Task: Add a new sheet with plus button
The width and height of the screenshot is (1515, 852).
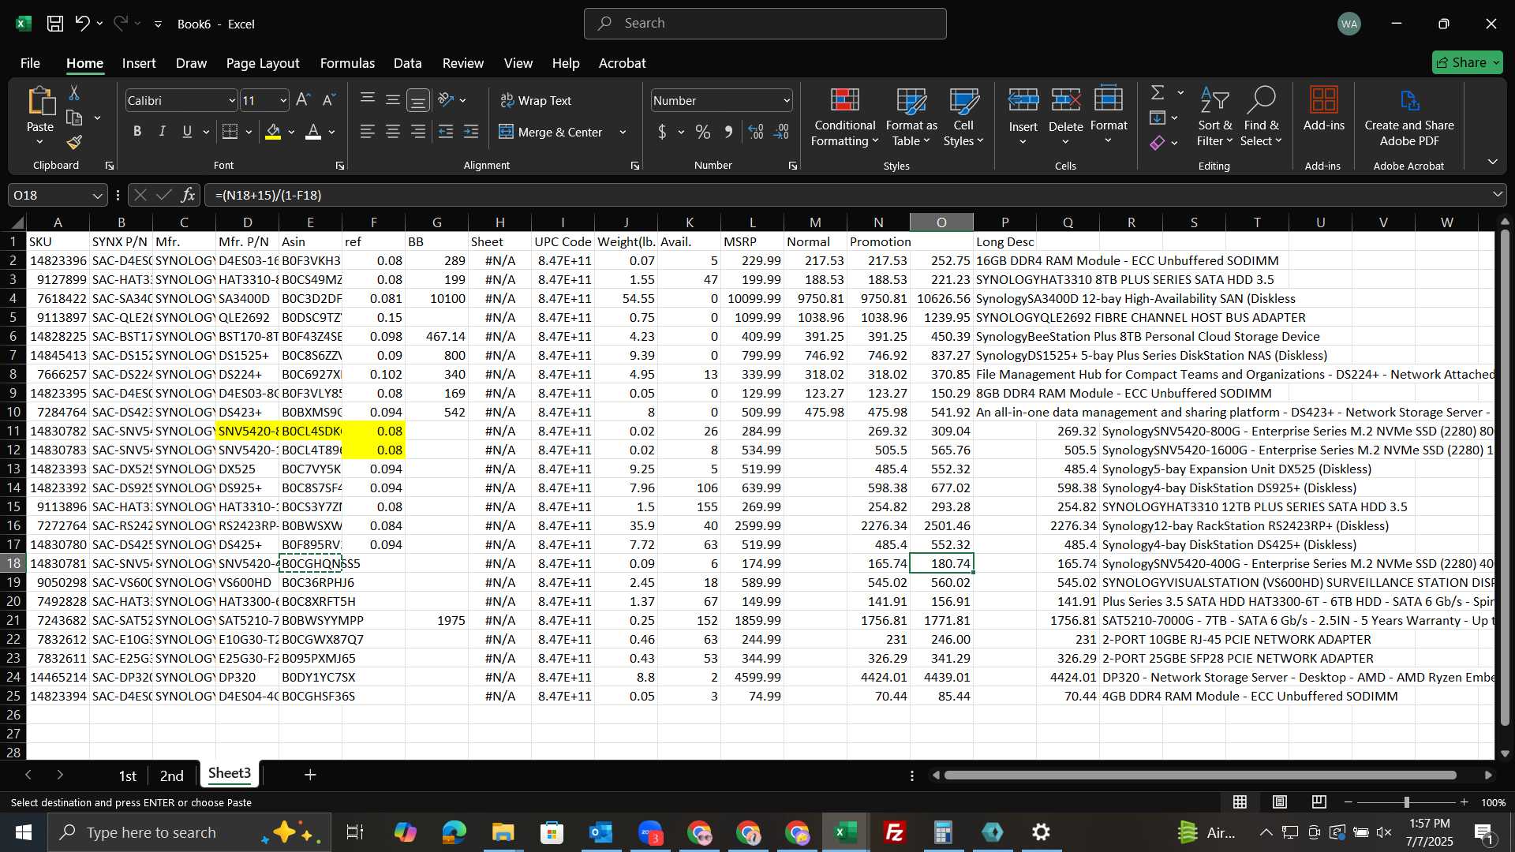Action: pyautogui.click(x=310, y=775)
